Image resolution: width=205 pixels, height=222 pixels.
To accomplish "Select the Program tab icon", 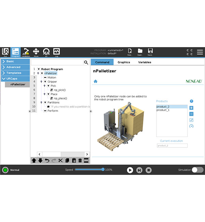I will (x=15, y=52).
